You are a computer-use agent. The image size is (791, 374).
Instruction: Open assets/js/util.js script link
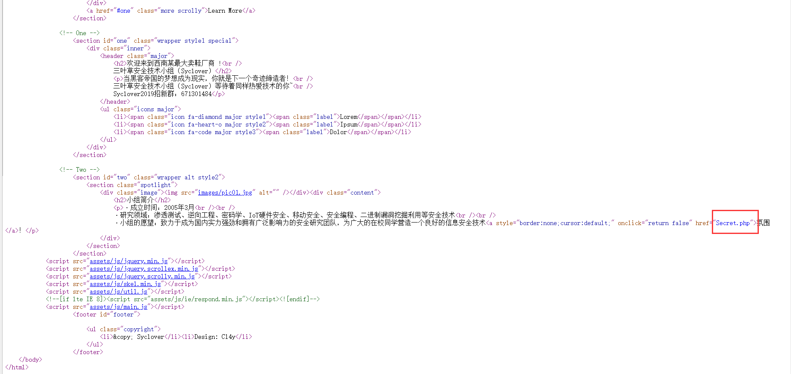point(119,291)
